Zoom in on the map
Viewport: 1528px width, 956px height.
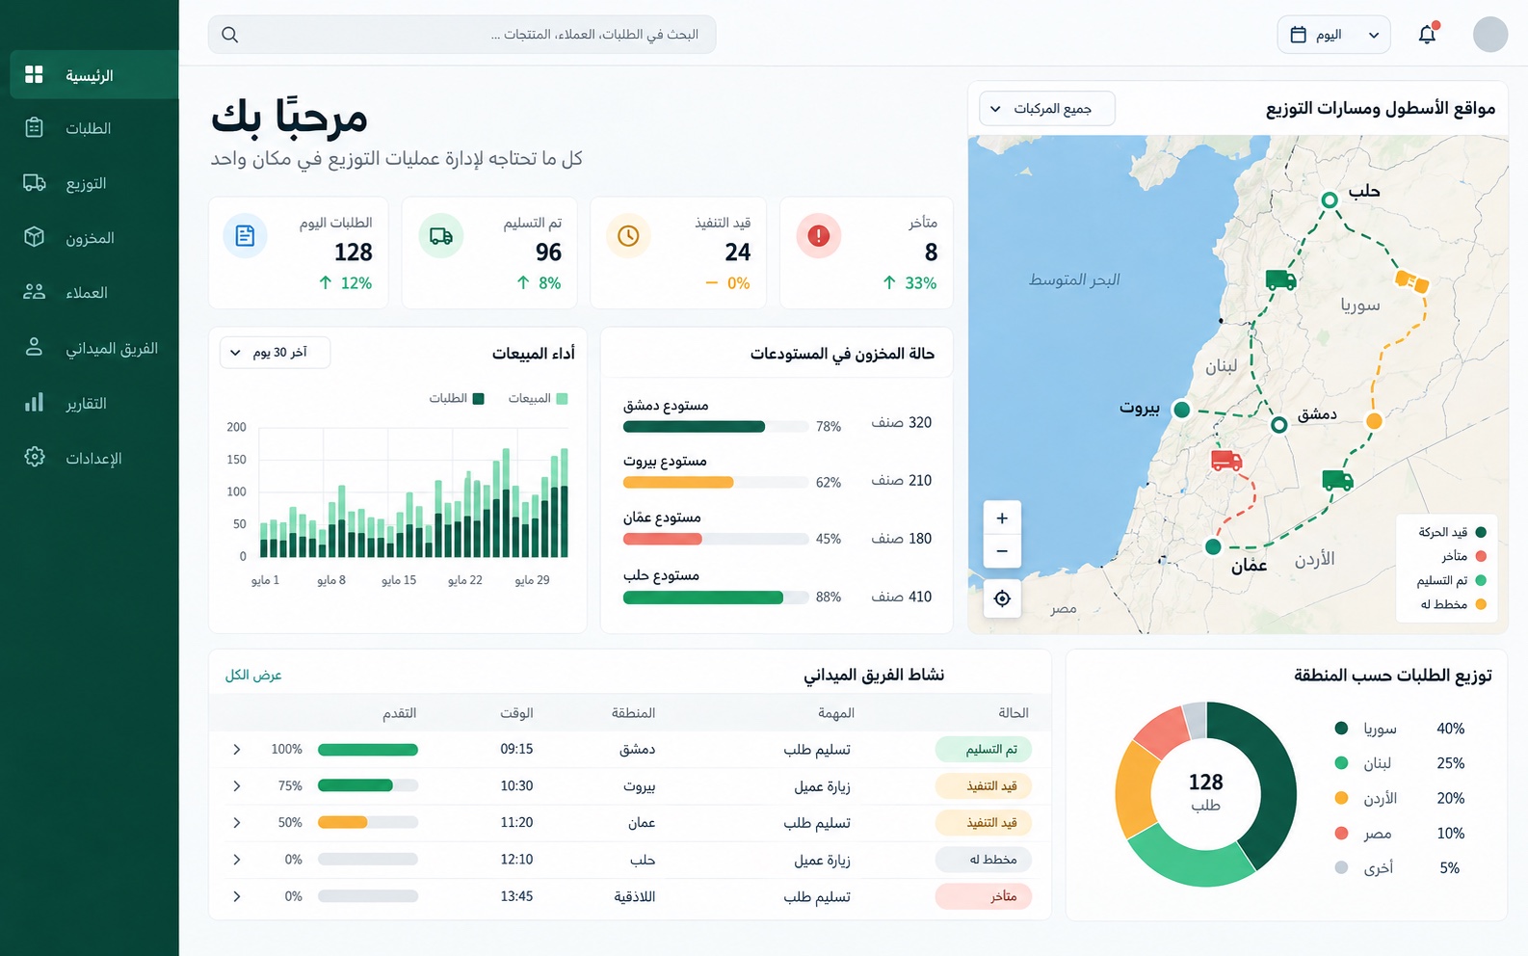(1002, 518)
